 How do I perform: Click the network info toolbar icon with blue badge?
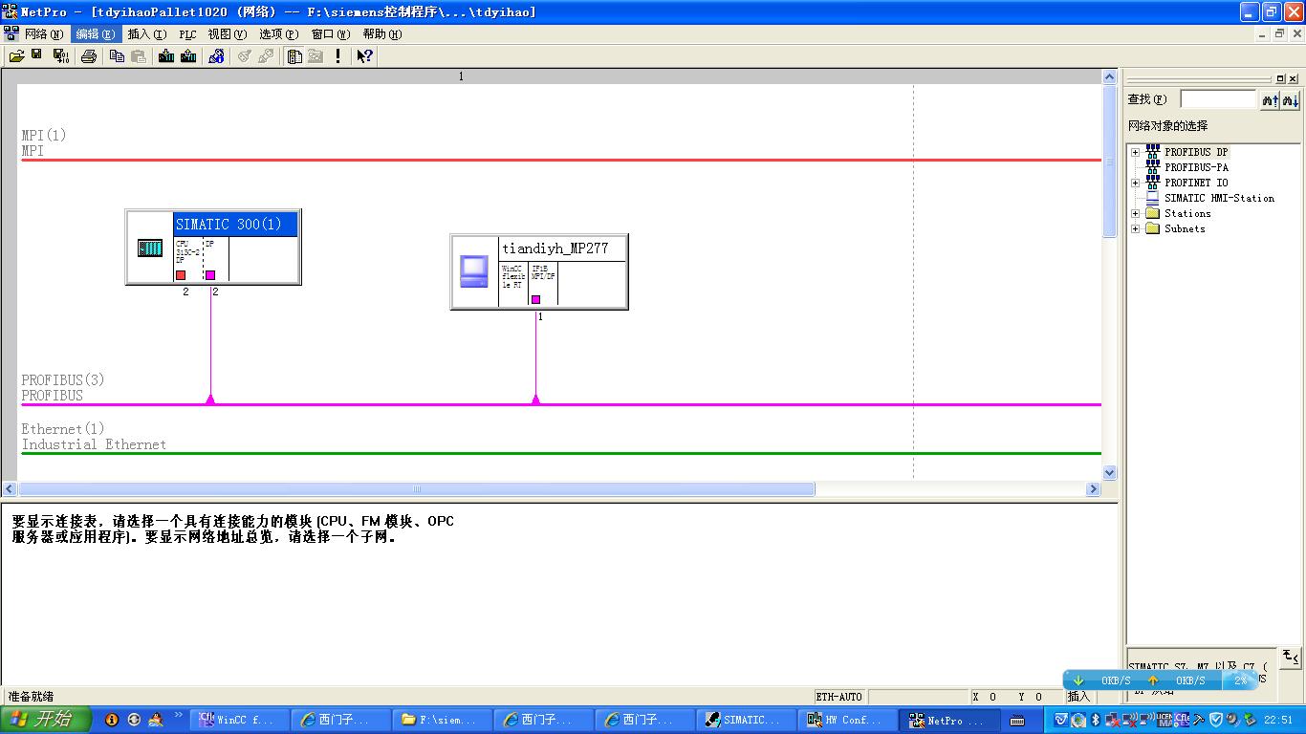(216, 56)
